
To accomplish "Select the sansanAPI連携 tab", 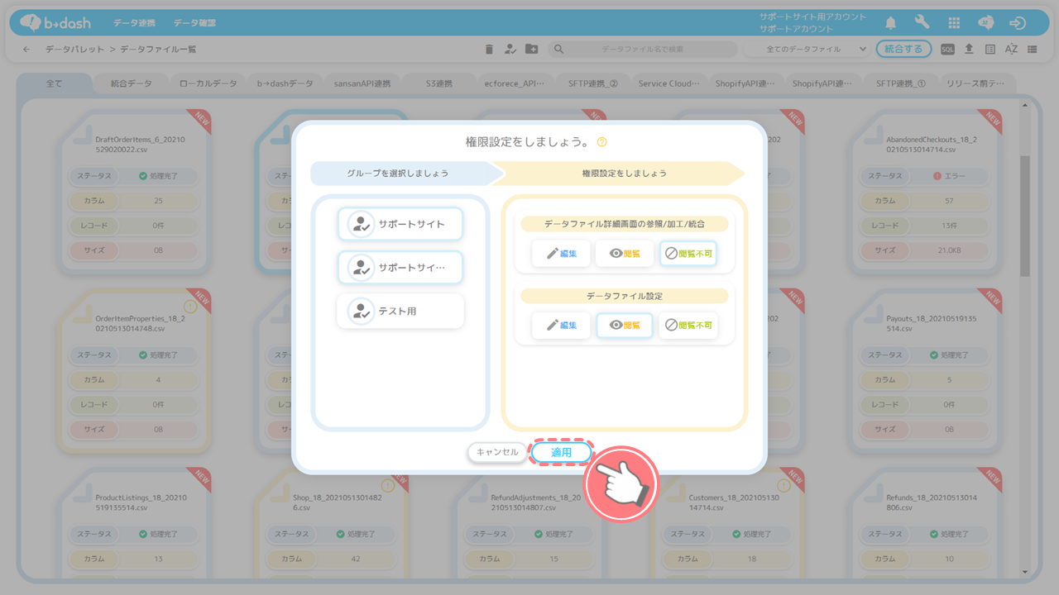I will (x=362, y=83).
